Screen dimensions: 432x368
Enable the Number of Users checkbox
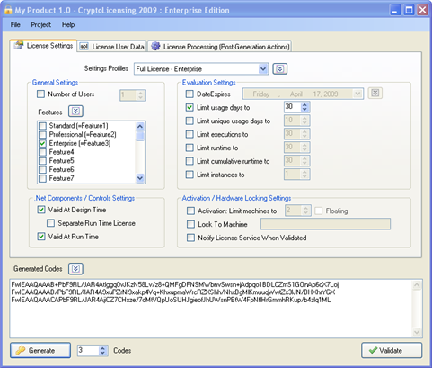click(40, 94)
